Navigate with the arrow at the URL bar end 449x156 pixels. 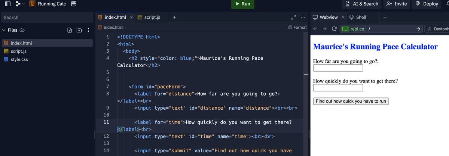click(419, 29)
